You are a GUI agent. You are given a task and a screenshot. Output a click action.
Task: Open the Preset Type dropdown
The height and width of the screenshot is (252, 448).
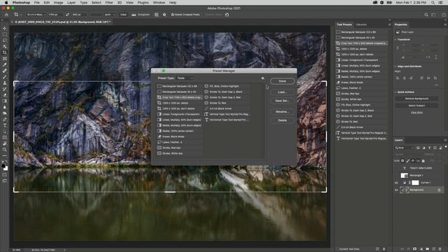pyautogui.click(x=185, y=78)
